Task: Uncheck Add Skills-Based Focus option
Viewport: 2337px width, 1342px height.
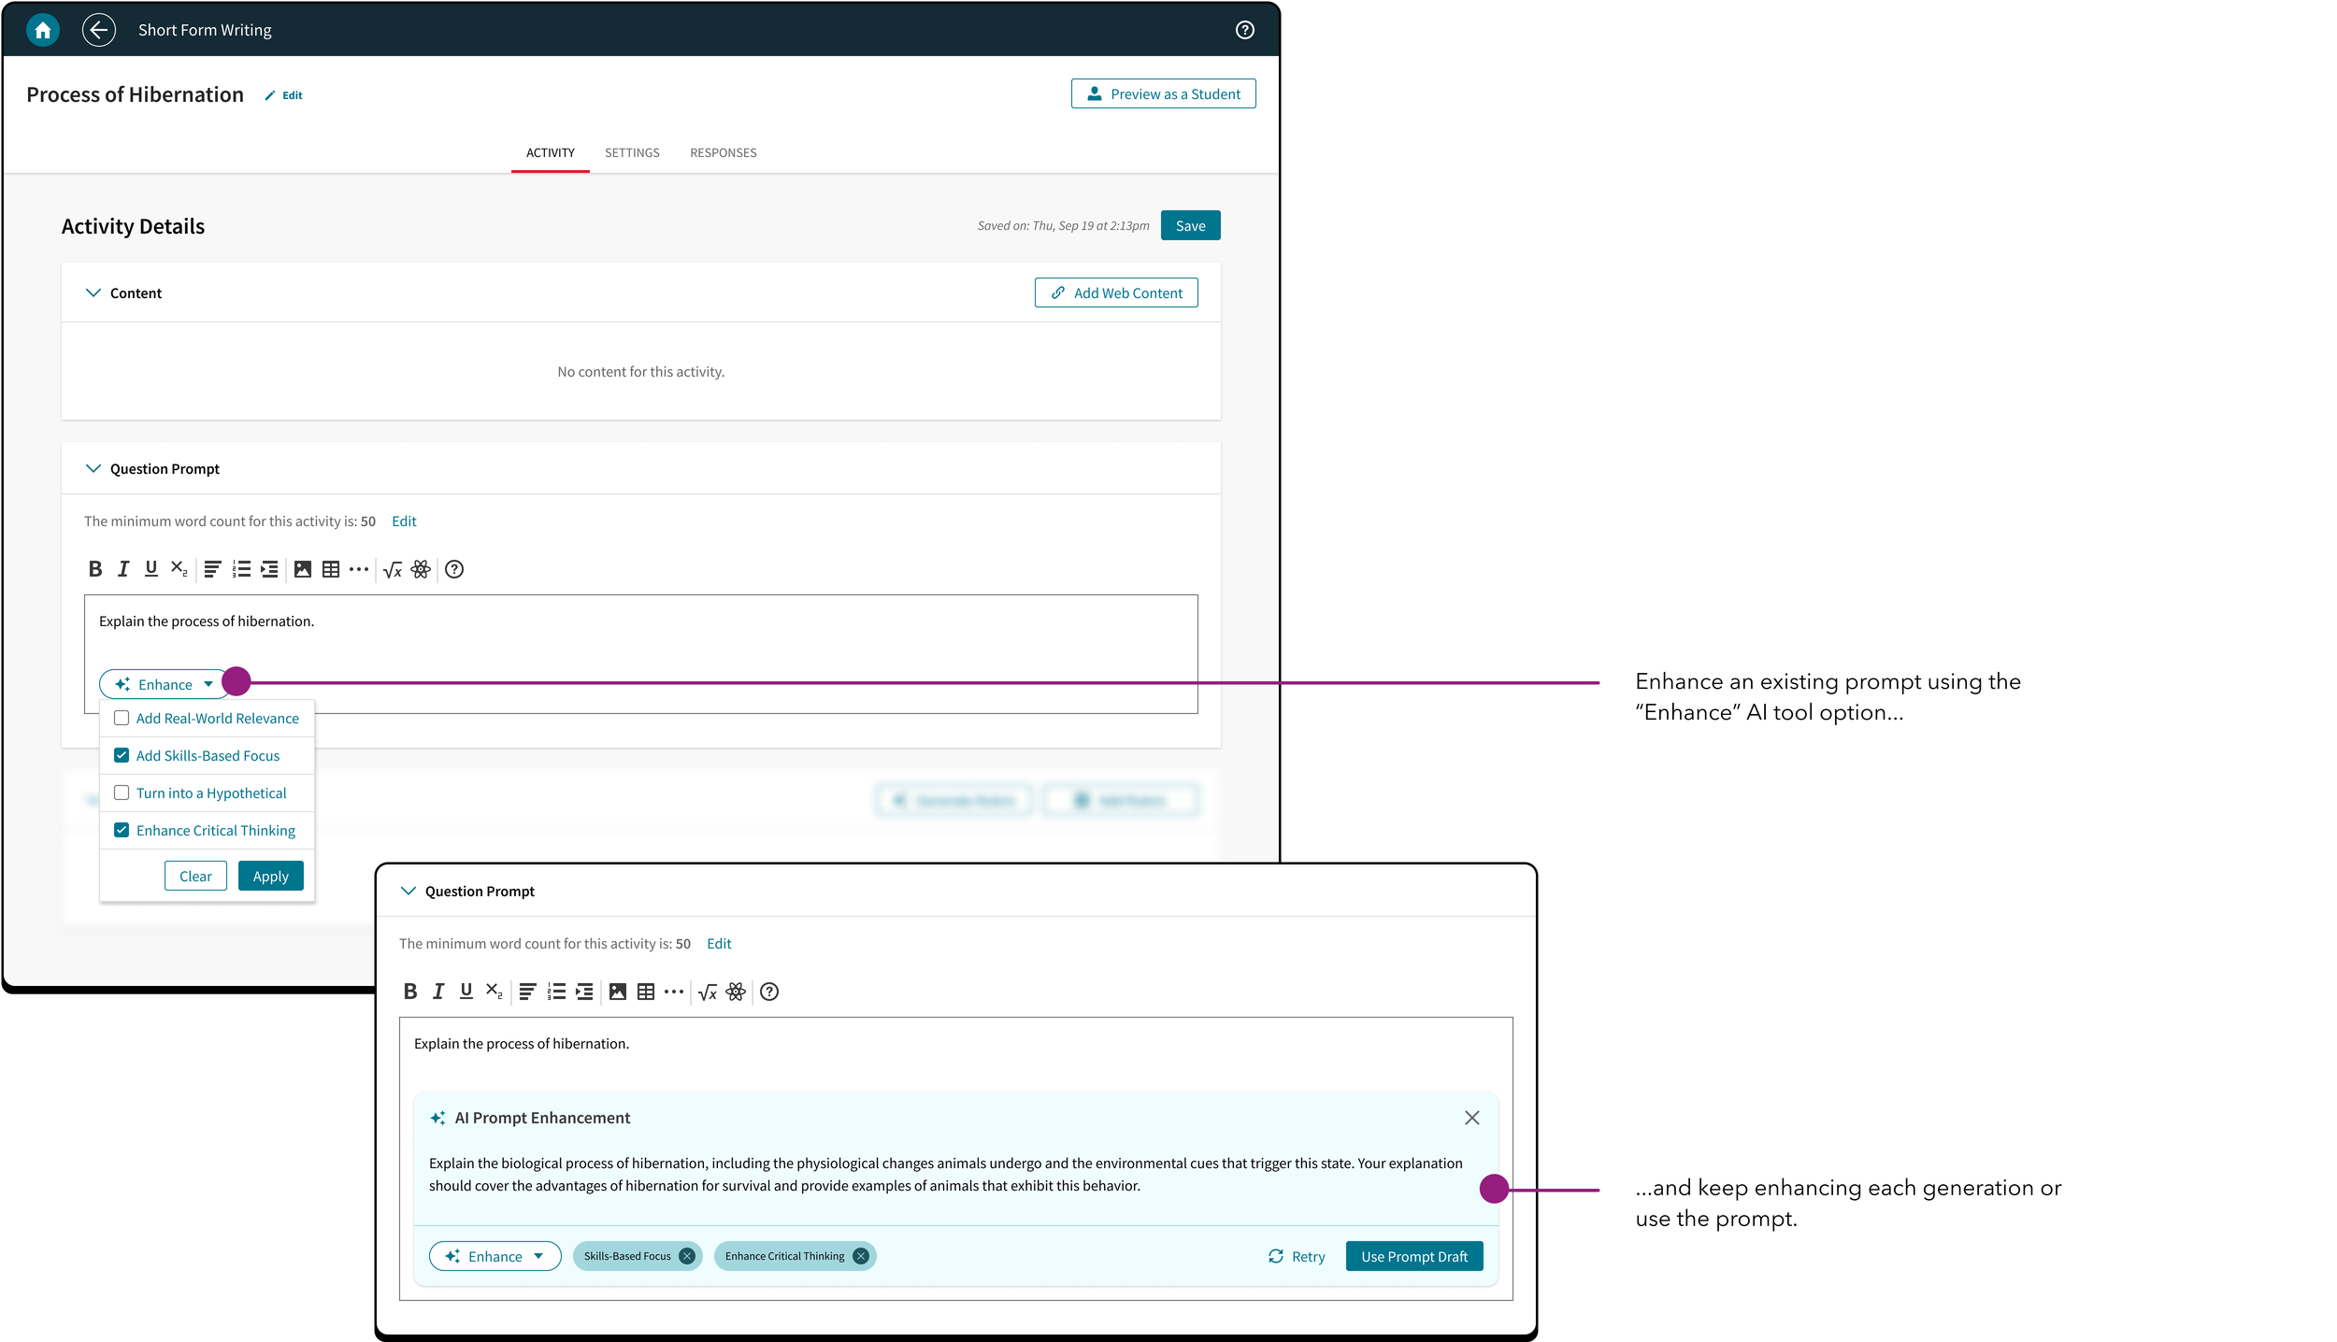Action: [122, 755]
